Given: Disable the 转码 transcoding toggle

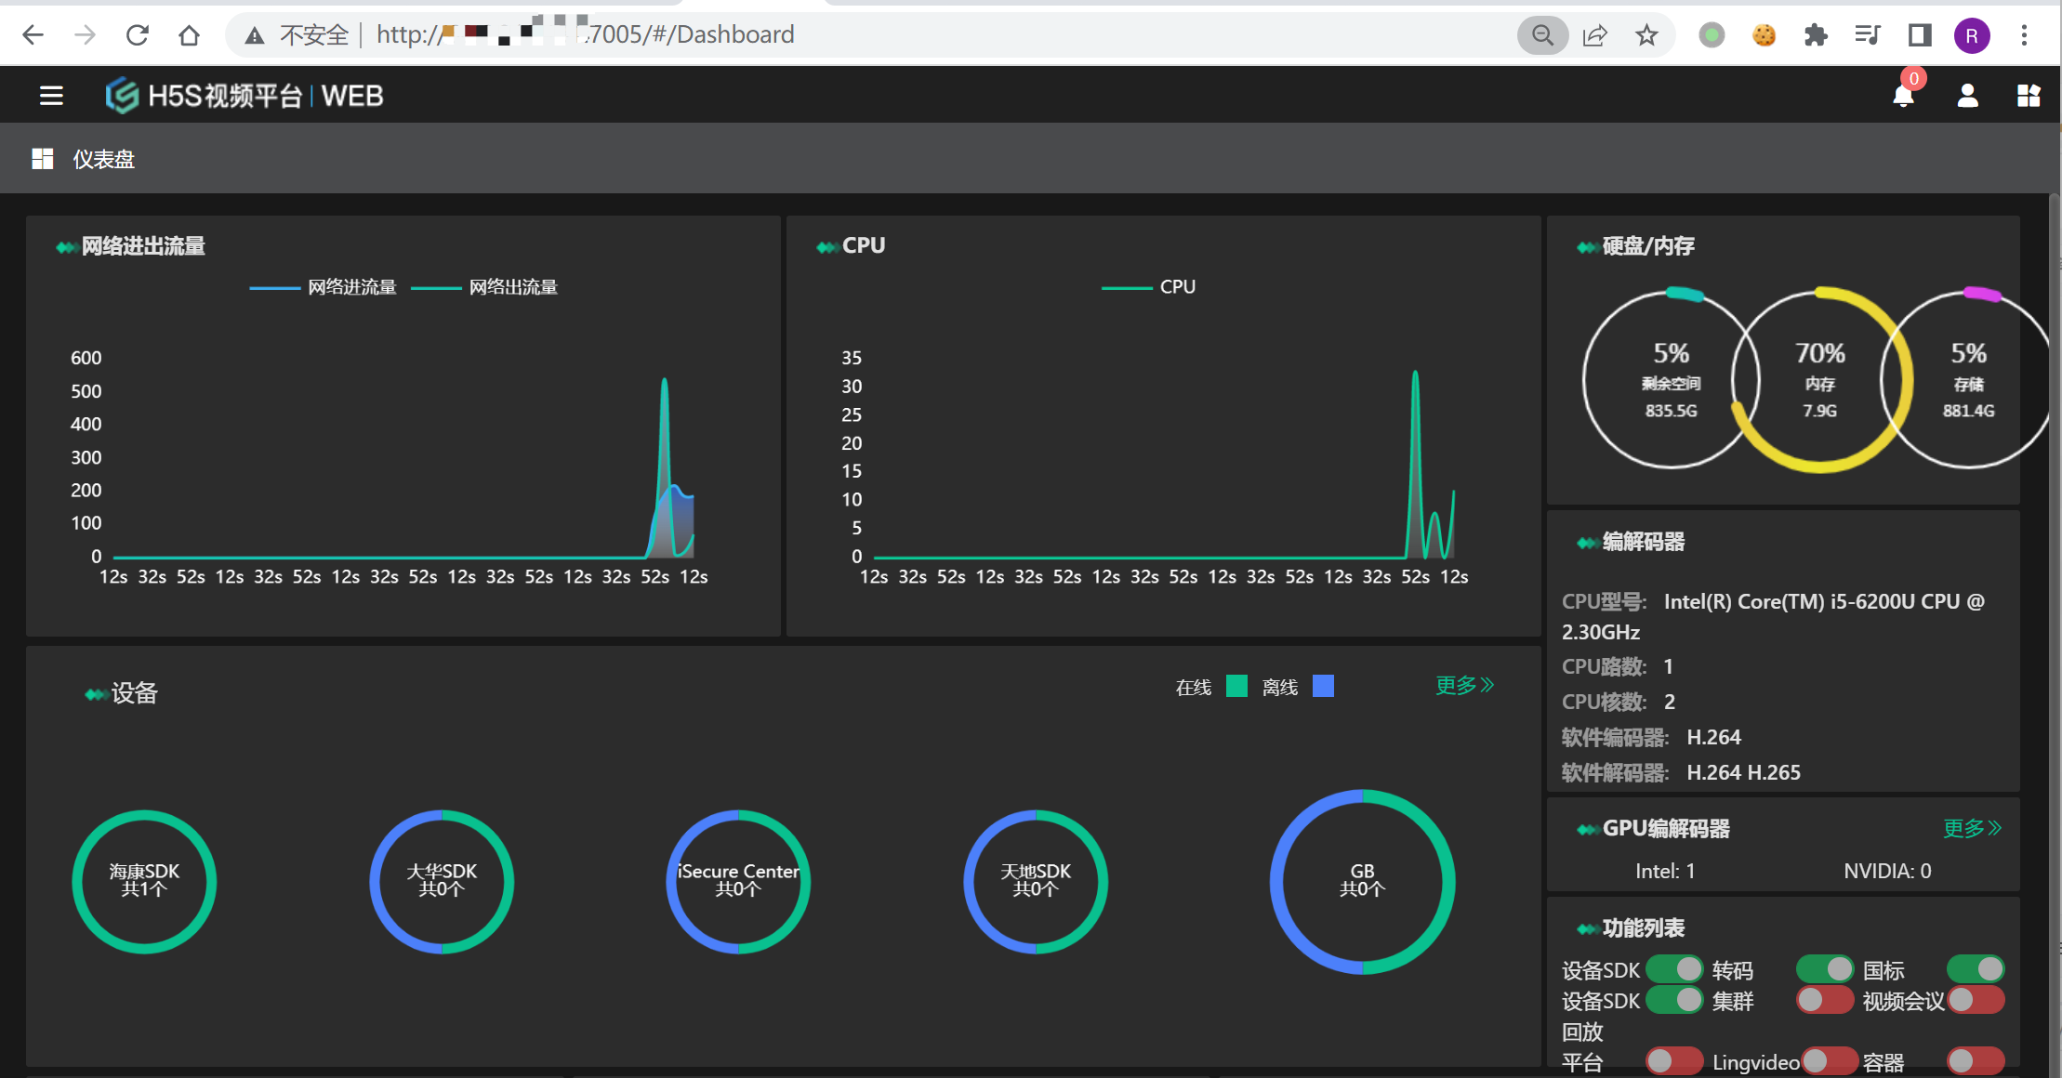Looking at the screenshot, I should (x=1825, y=969).
